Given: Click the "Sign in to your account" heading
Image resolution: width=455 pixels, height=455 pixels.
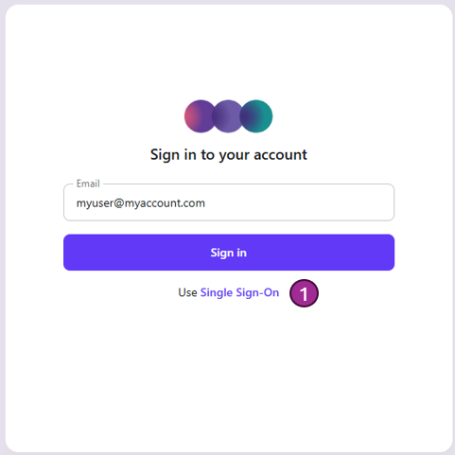Looking at the screenshot, I should (x=229, y=155).
